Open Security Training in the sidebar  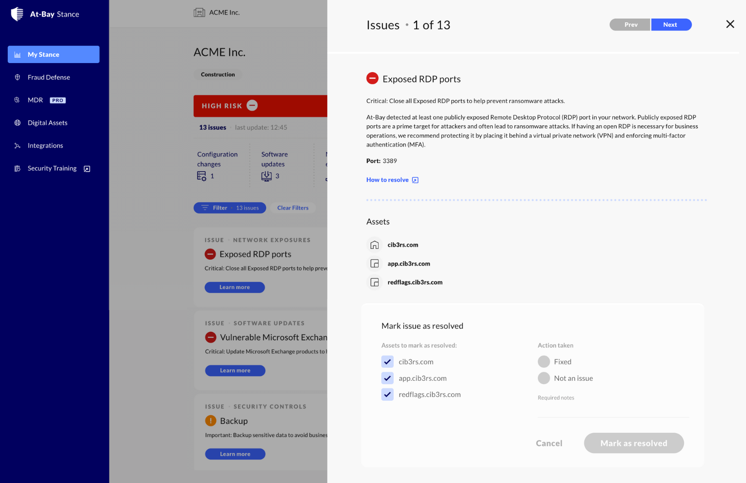coord(54,168)
